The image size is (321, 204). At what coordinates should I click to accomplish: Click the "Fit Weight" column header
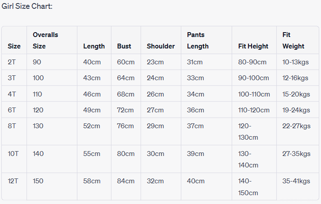pyautogui.click(x=293, y=40)
